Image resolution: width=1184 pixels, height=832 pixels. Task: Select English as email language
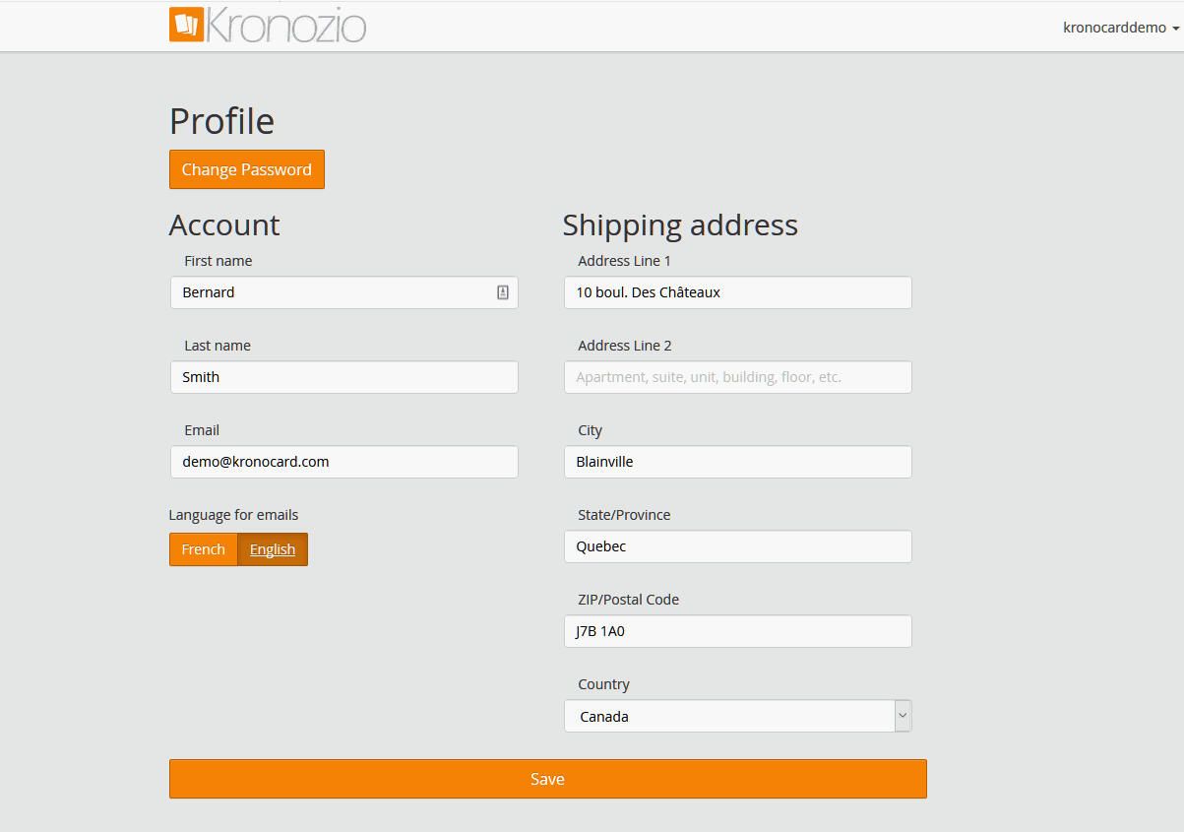[x=273, y=549]
